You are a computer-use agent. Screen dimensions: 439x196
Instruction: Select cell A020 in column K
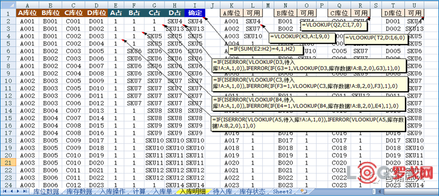pyautogui.click(x=232, y=163)
